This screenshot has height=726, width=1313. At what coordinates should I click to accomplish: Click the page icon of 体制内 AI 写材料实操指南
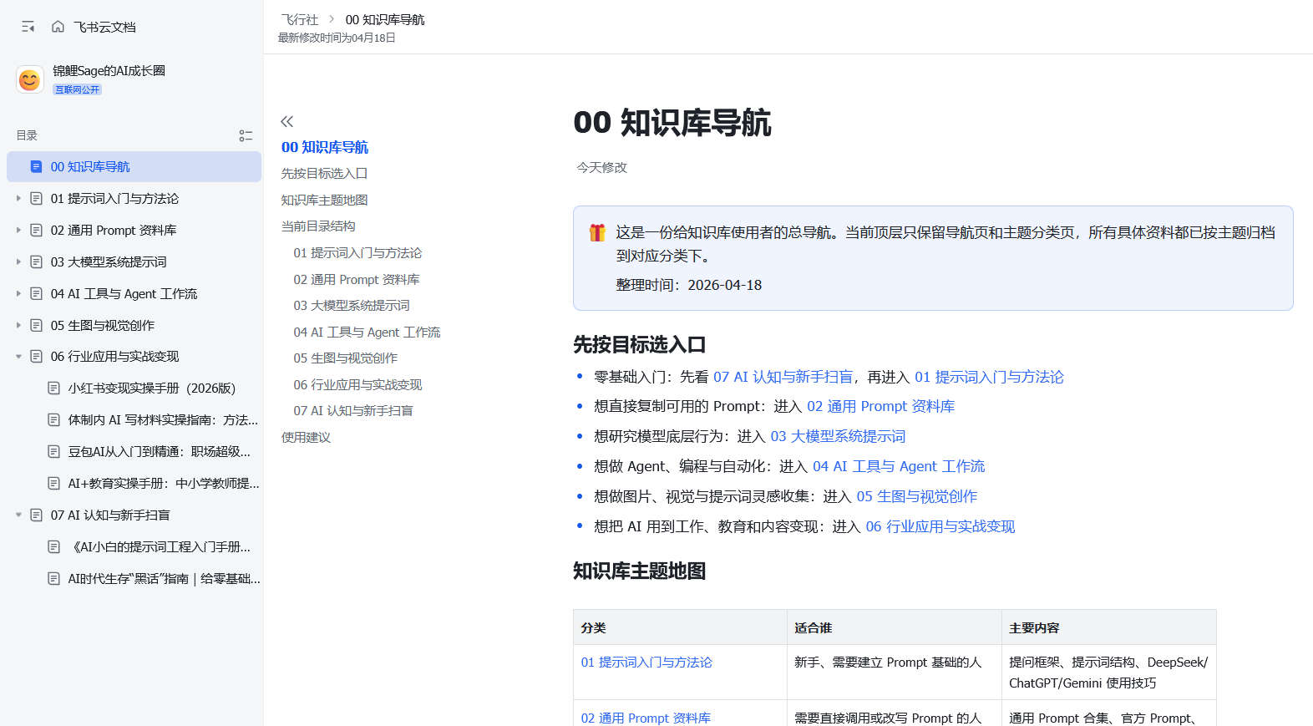click(x=53, y=420)
